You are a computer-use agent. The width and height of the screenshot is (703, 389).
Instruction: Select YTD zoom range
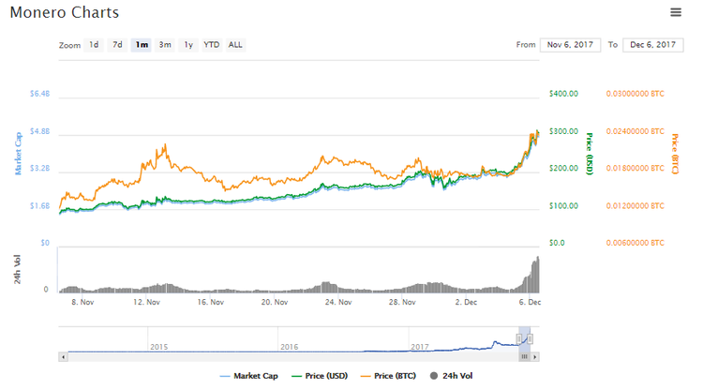pyautogui.click(x=212, y=45)
